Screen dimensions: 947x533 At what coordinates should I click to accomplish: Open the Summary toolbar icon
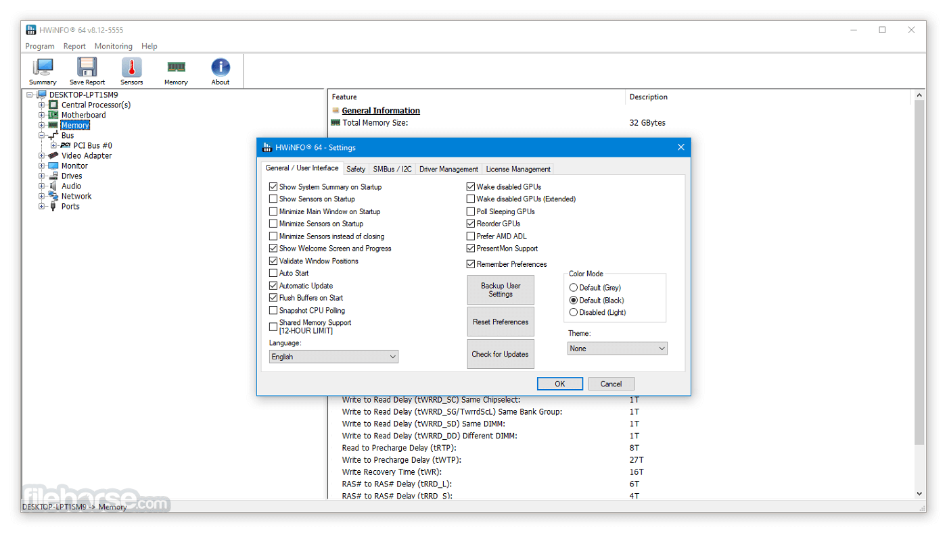point(43,68)
